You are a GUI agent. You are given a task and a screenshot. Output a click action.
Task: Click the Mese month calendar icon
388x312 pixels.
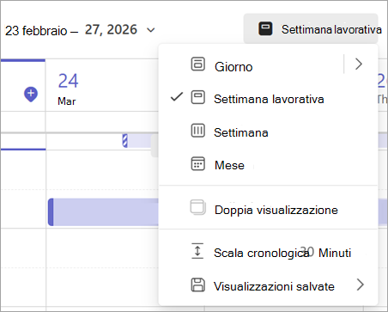tap(197, 163)
